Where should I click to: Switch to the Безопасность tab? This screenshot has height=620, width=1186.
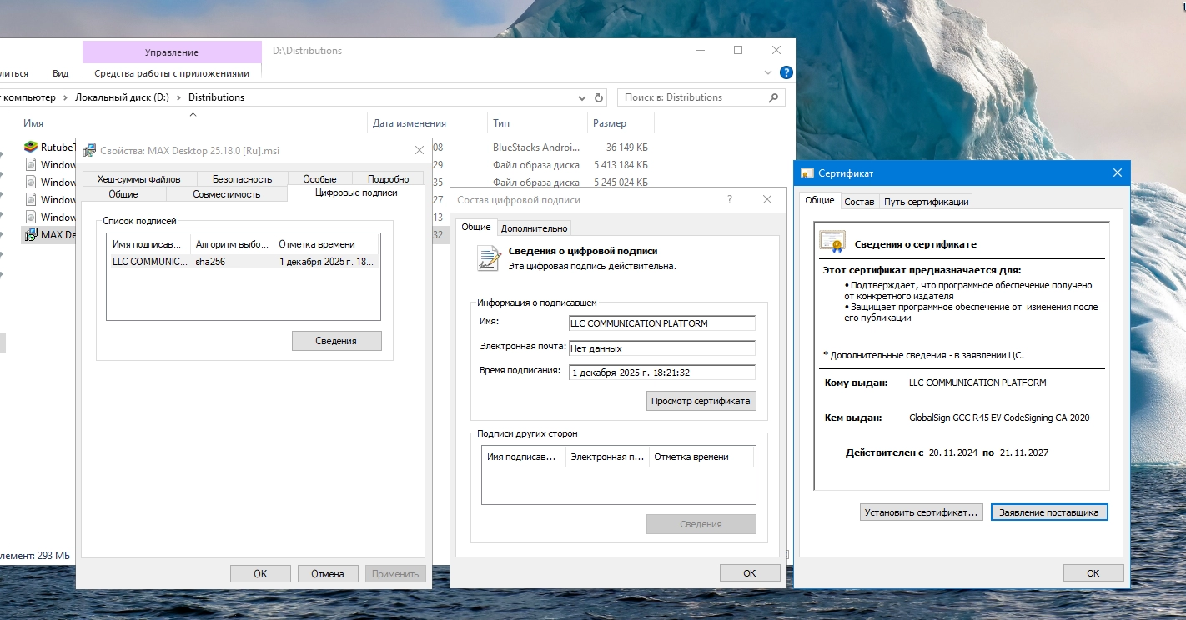point(242,178)
